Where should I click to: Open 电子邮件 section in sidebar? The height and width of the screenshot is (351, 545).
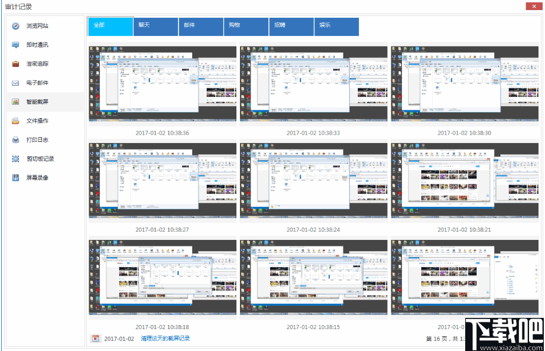(x=46, y=83)
